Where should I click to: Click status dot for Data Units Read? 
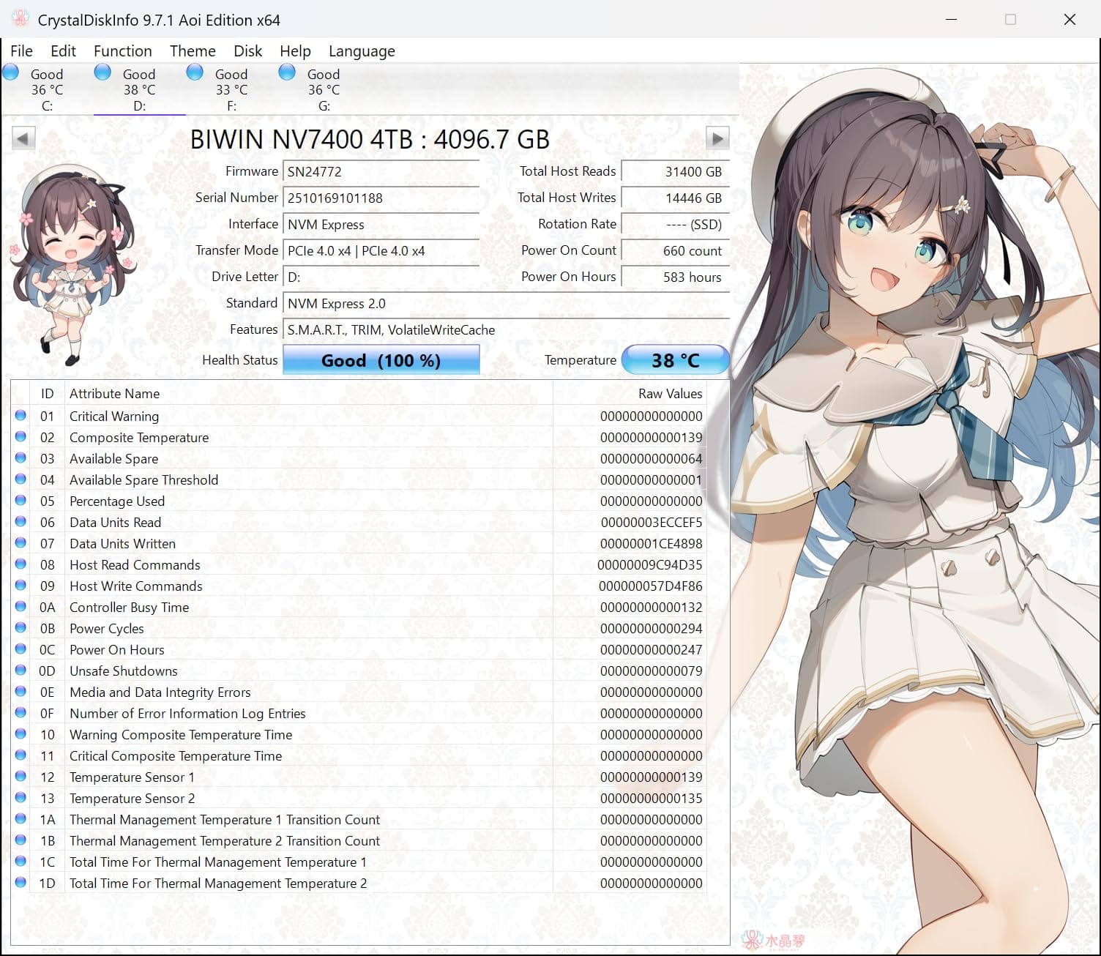[21, 522]
